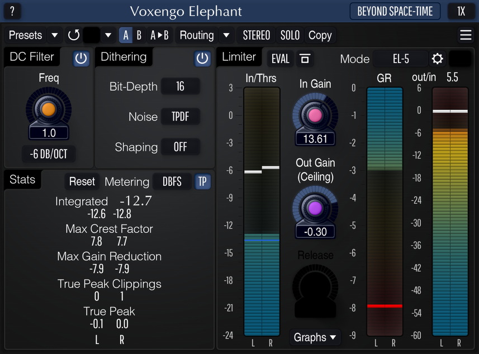Image resolution: width=479 pixels, height=354 pixels.
Task: Open the Routing dropdown arrow
Action: tap(226, 35)
